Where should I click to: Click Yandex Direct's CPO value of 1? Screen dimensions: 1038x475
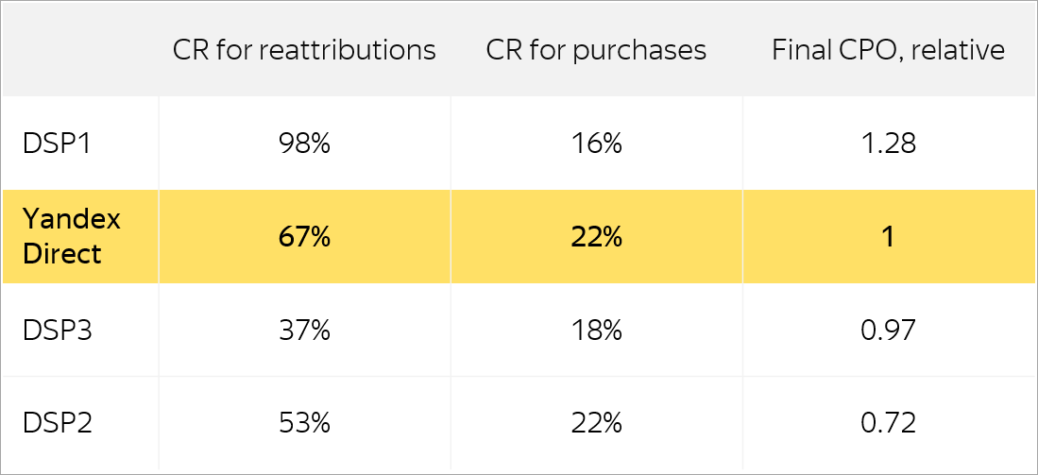[889, 237]
